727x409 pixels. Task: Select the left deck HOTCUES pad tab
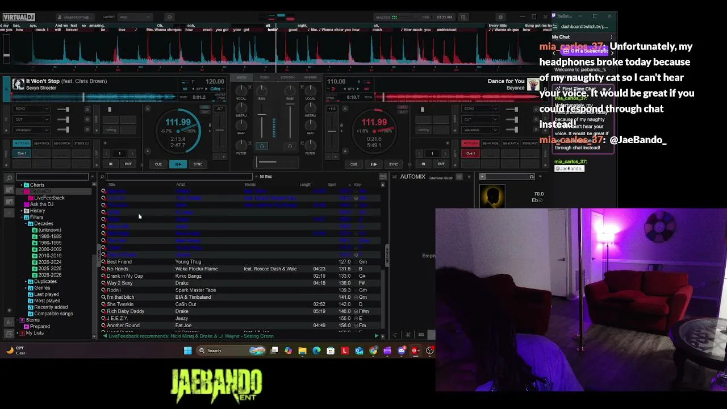tap(22, 143)
